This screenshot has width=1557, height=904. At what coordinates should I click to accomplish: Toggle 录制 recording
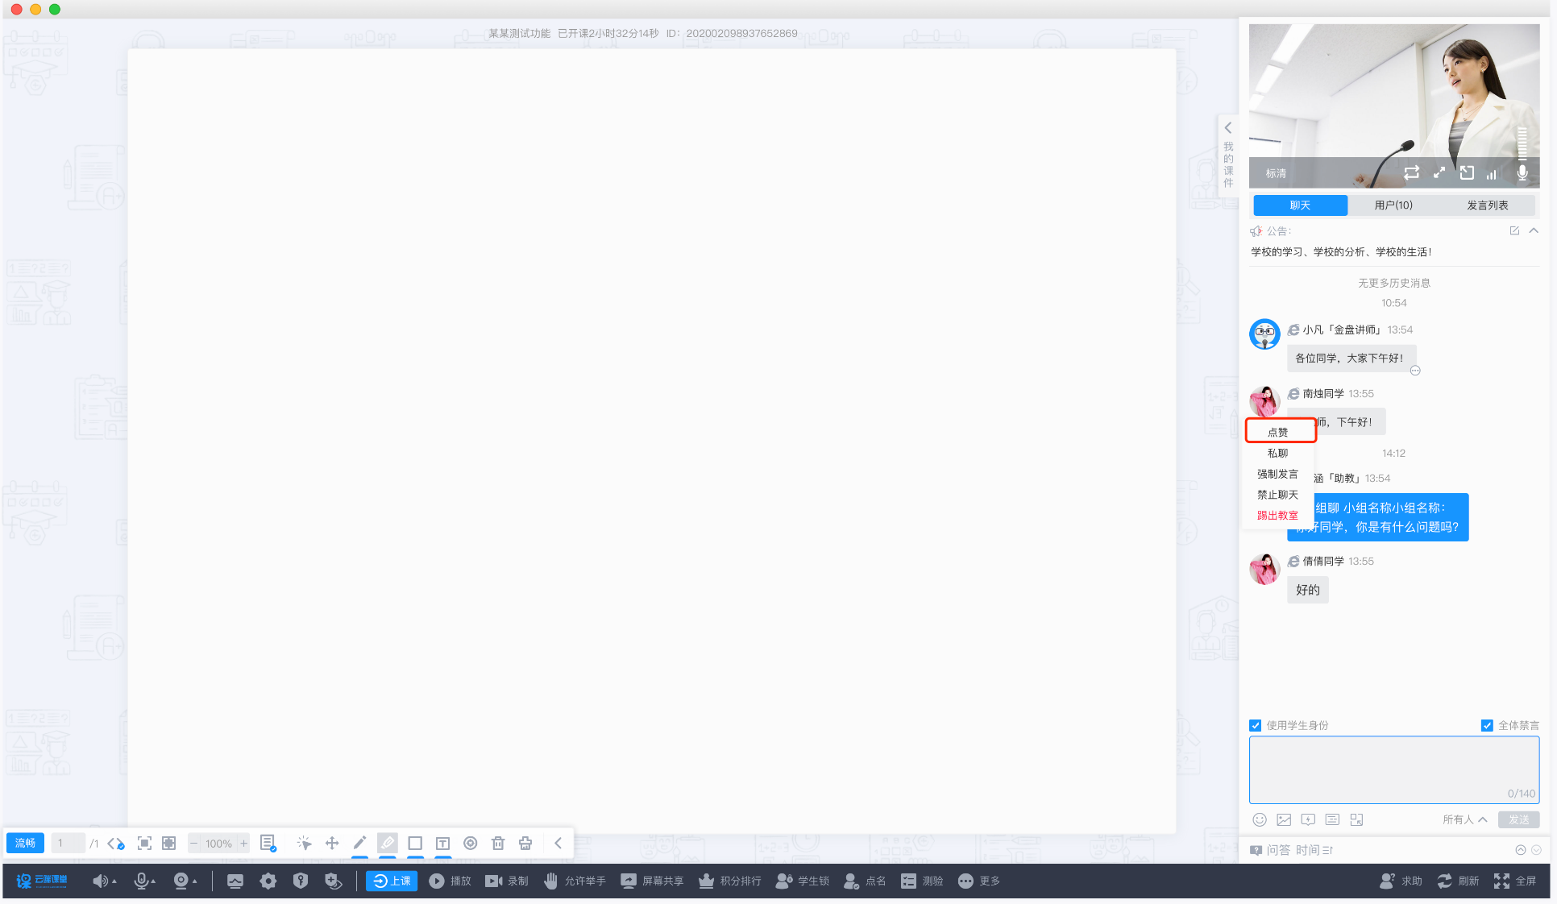point(507,881)
